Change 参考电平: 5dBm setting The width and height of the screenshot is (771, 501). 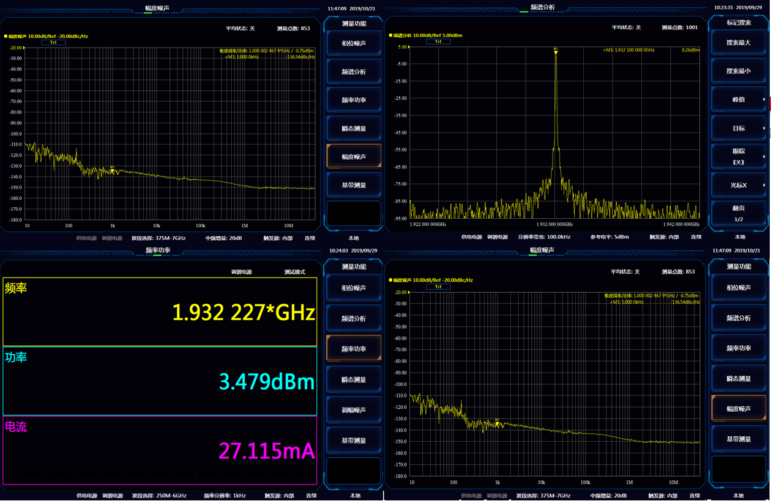(609, 237)
